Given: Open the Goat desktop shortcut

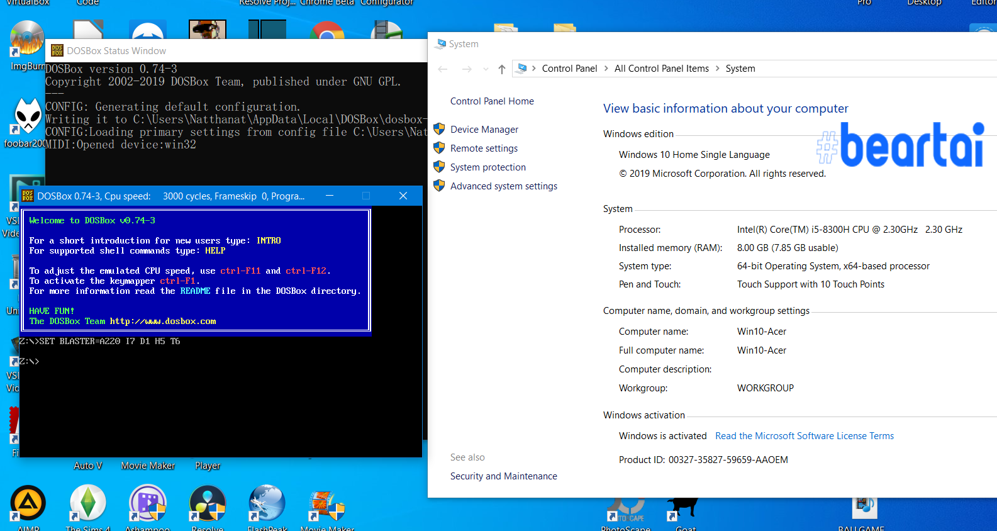Looking at the screenshot, I should pos(684,508).
